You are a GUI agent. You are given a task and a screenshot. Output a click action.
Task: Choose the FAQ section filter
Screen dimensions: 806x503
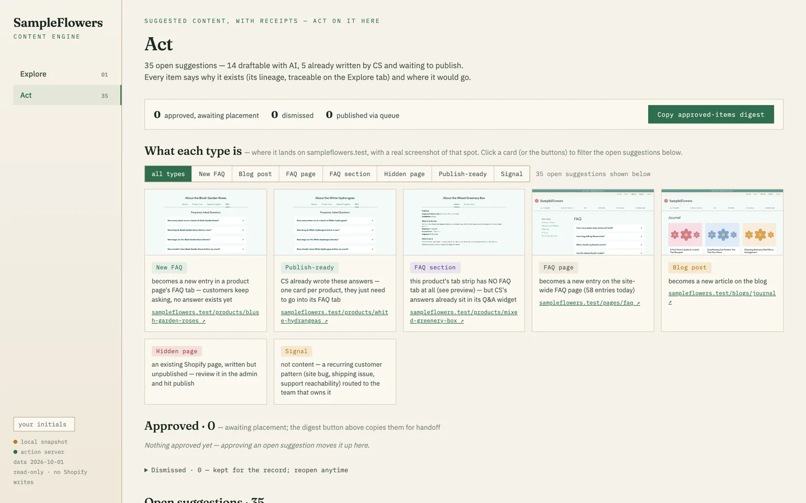coord(350,174)
